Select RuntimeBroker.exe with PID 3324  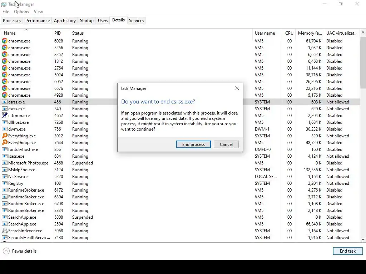[26, 210]
